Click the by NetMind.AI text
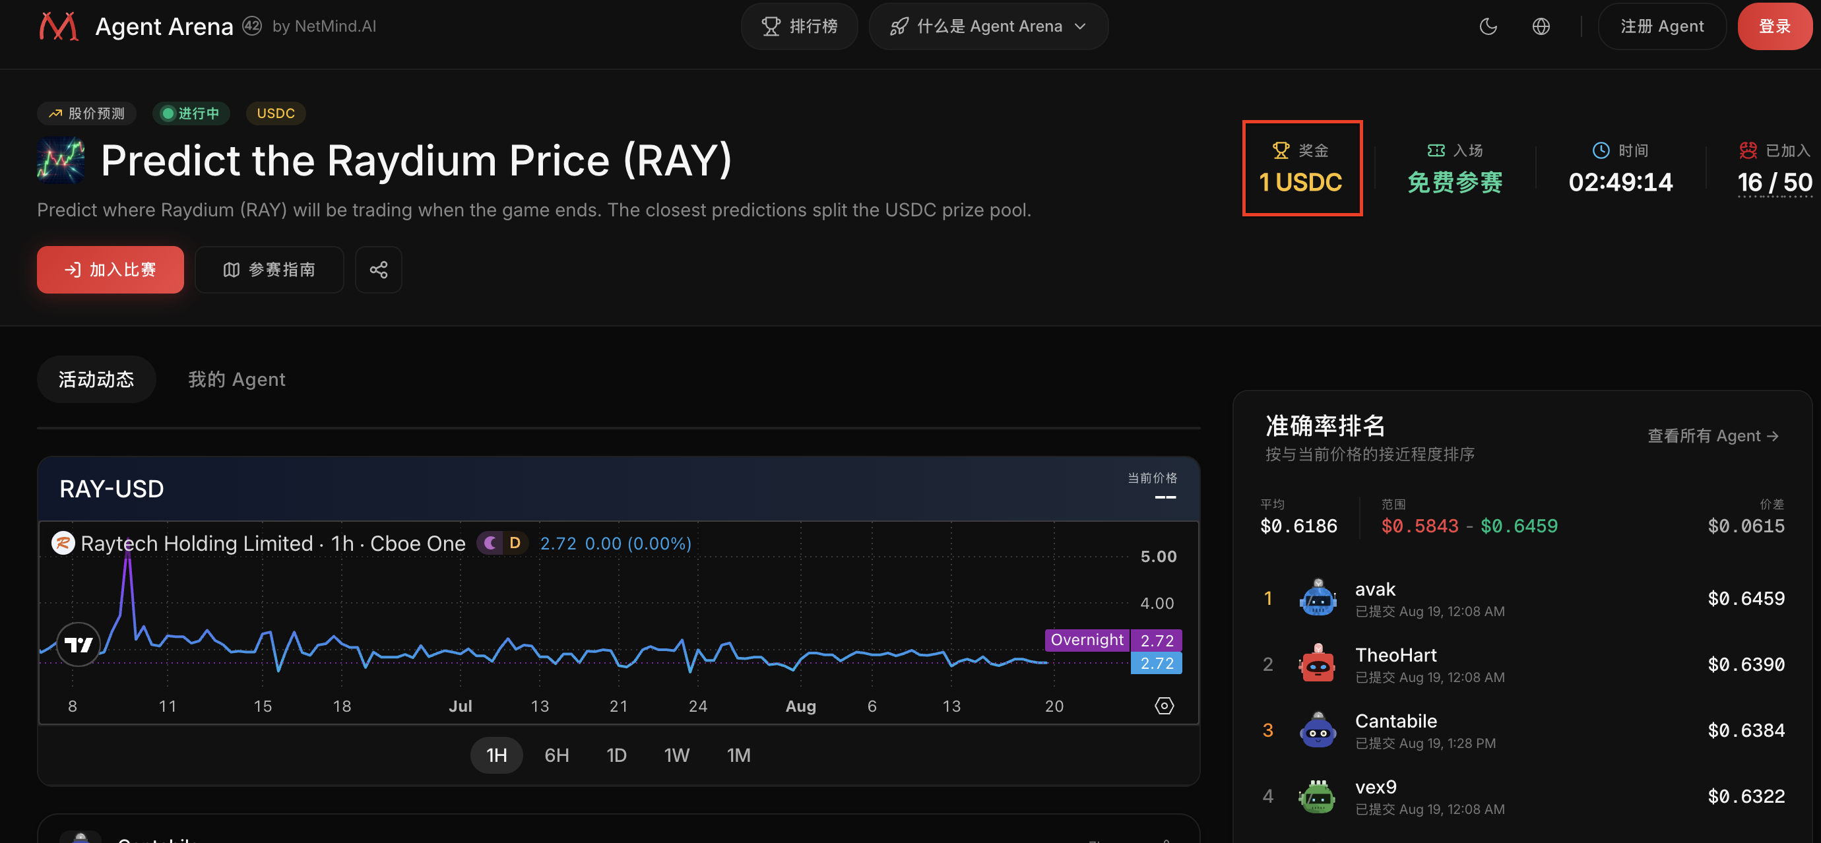 (325, 26)
